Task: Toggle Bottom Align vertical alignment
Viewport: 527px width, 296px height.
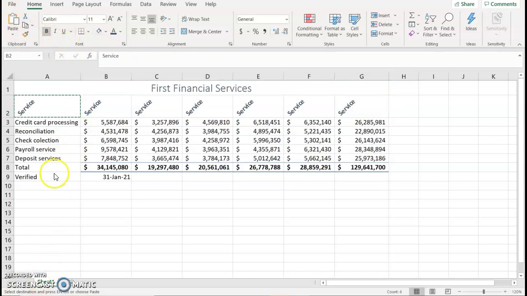Action: coord(152,19)
